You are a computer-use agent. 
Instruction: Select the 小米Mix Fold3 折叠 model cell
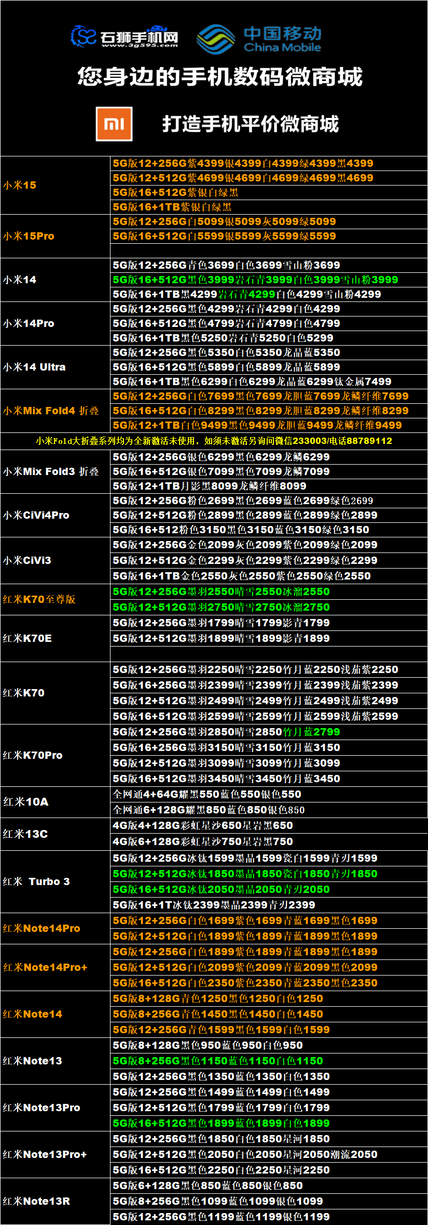click(56, 471)
